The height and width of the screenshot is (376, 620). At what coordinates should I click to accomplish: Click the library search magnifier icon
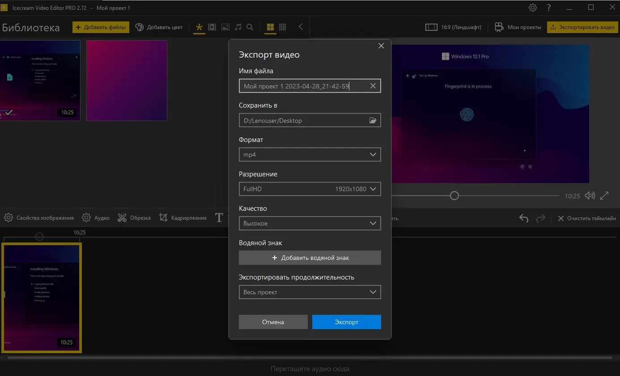pos(250,27)
